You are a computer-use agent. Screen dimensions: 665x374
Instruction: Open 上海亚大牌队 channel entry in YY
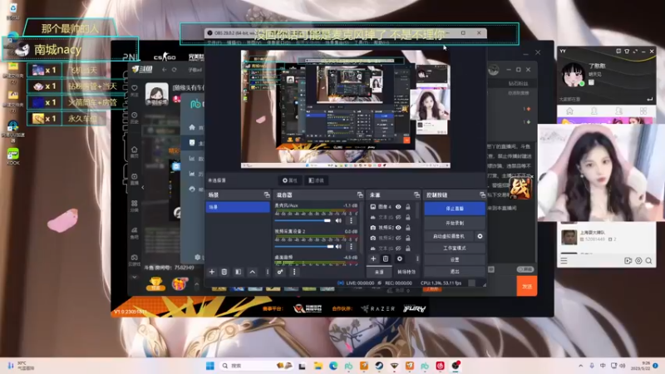coord(607,237)
